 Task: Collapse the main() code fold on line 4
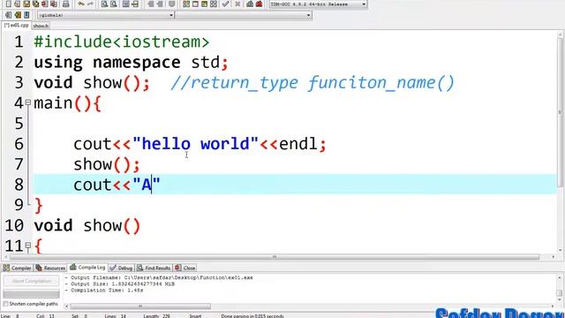[x=28, y=102]
